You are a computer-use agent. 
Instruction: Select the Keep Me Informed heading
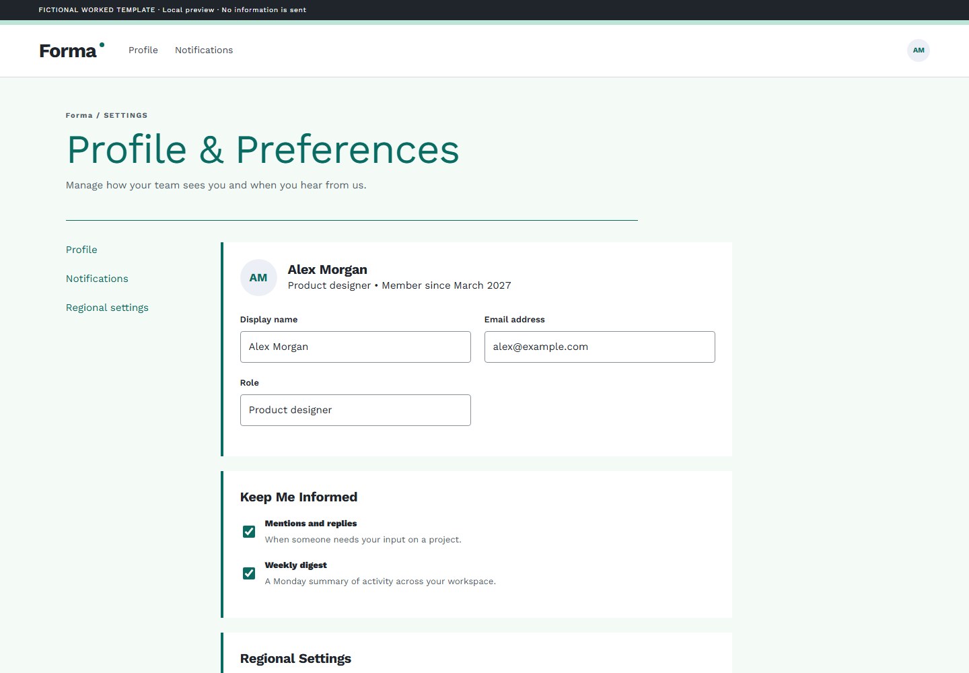[299, 497]
